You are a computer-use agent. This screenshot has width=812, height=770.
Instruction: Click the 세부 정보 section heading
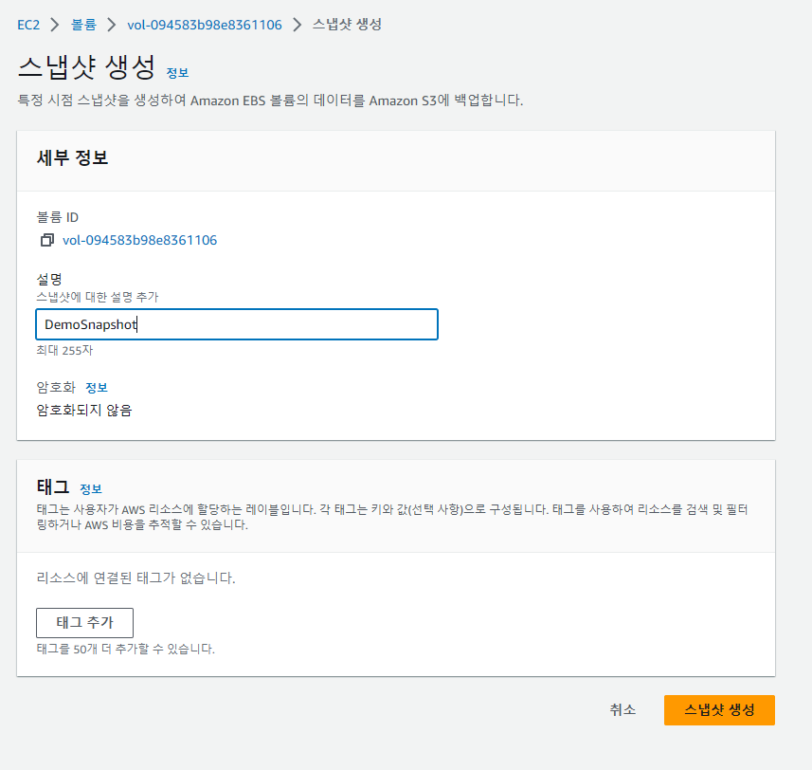coord(73,157)
